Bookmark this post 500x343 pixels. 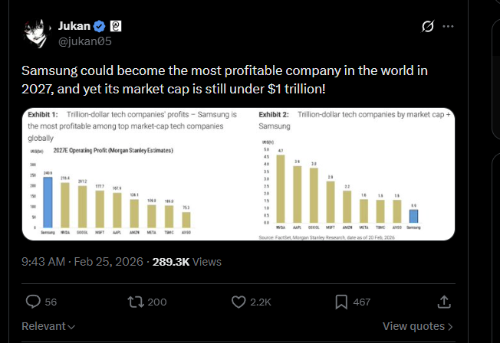click(341, 302)
